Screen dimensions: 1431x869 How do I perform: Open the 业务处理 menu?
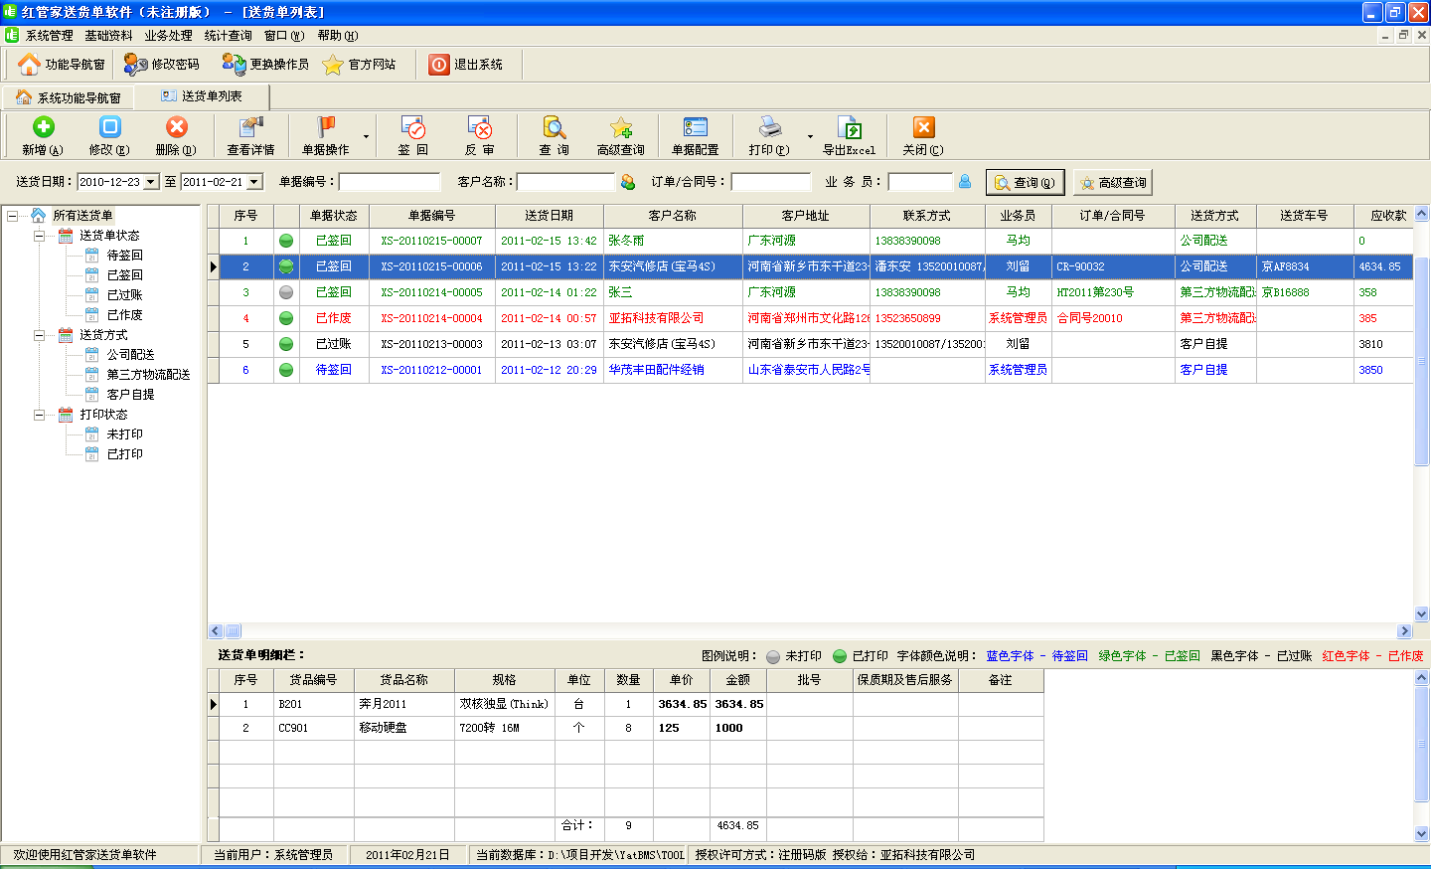click(x=168, y=36)
